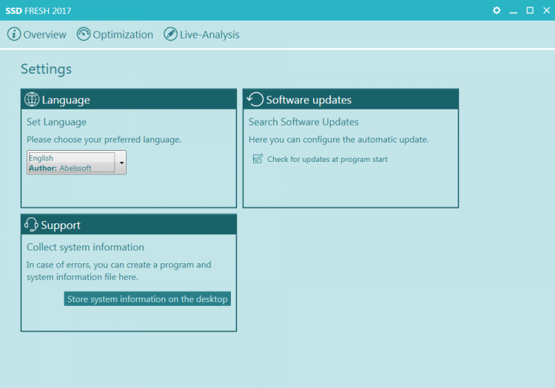Click the Support panel title
The height and width of the screenshot is (388, 555).
(61, 225)
